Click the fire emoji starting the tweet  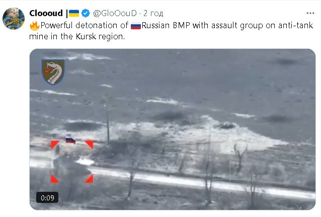coord(34,26)
